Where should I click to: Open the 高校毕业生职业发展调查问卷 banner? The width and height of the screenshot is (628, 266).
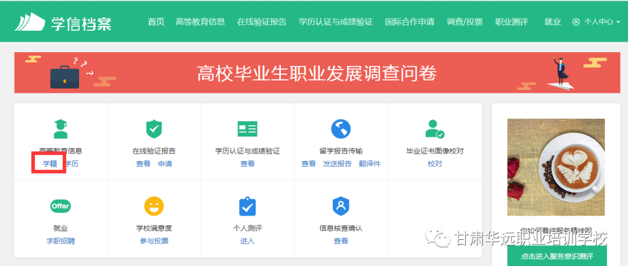click(317, 73)
